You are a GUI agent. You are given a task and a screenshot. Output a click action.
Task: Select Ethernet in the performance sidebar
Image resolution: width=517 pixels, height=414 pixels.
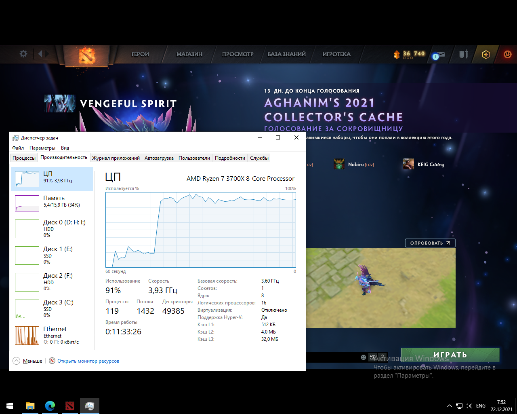[x=52, y=335]
